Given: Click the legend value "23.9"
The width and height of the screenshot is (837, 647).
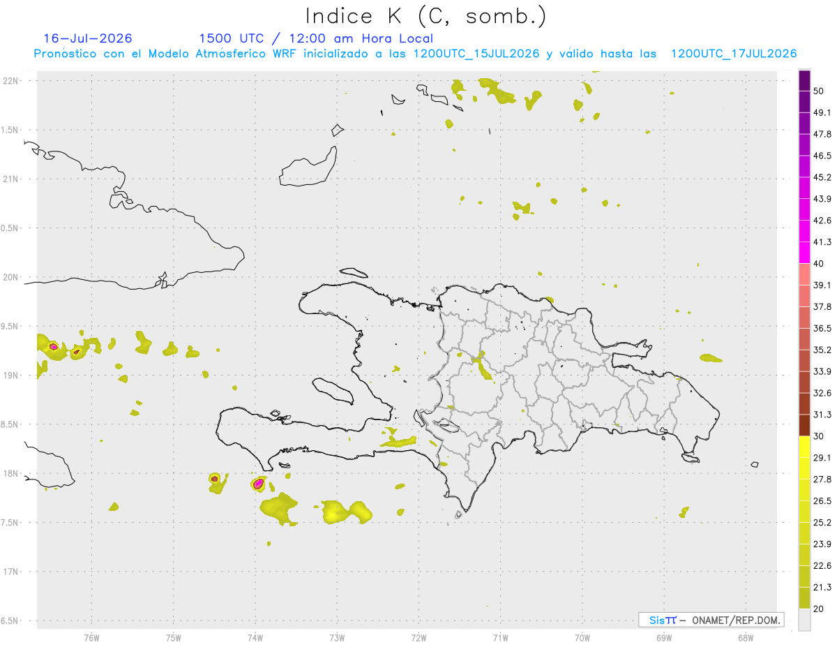Looking at the screenshot, I should point(822,544).
